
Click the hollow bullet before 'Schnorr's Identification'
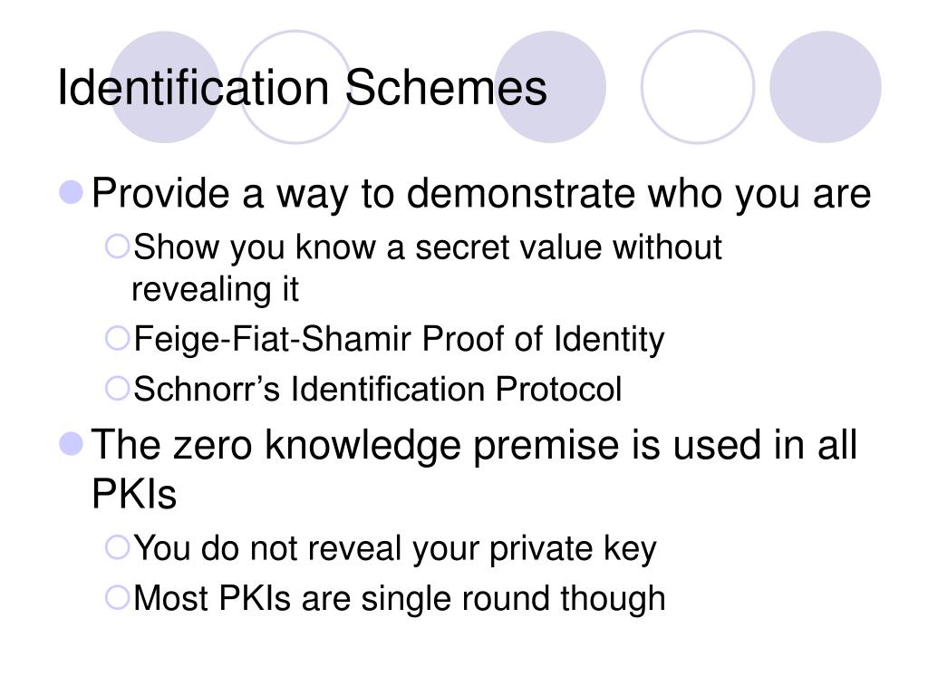click(117, 389)
